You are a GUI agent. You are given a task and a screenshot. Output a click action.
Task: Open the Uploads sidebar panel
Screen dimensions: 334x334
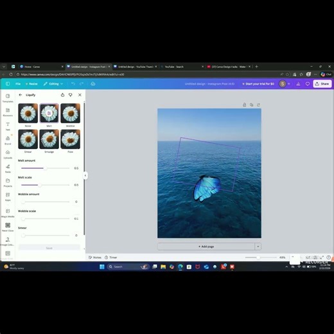[x=8, y=154]
